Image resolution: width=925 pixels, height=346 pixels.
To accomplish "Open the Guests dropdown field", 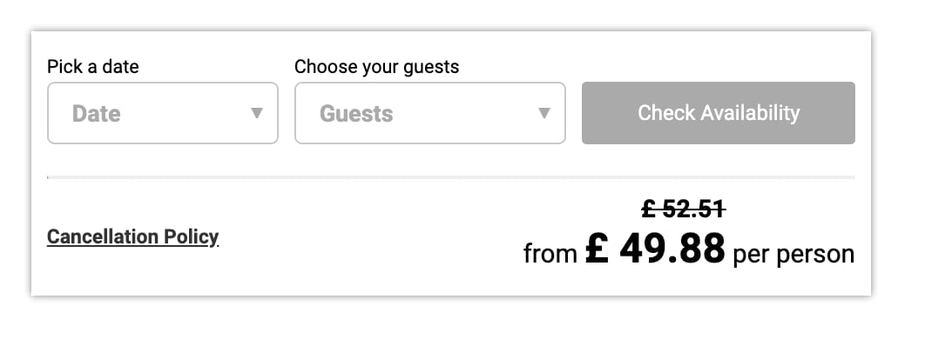I will 430,113.
